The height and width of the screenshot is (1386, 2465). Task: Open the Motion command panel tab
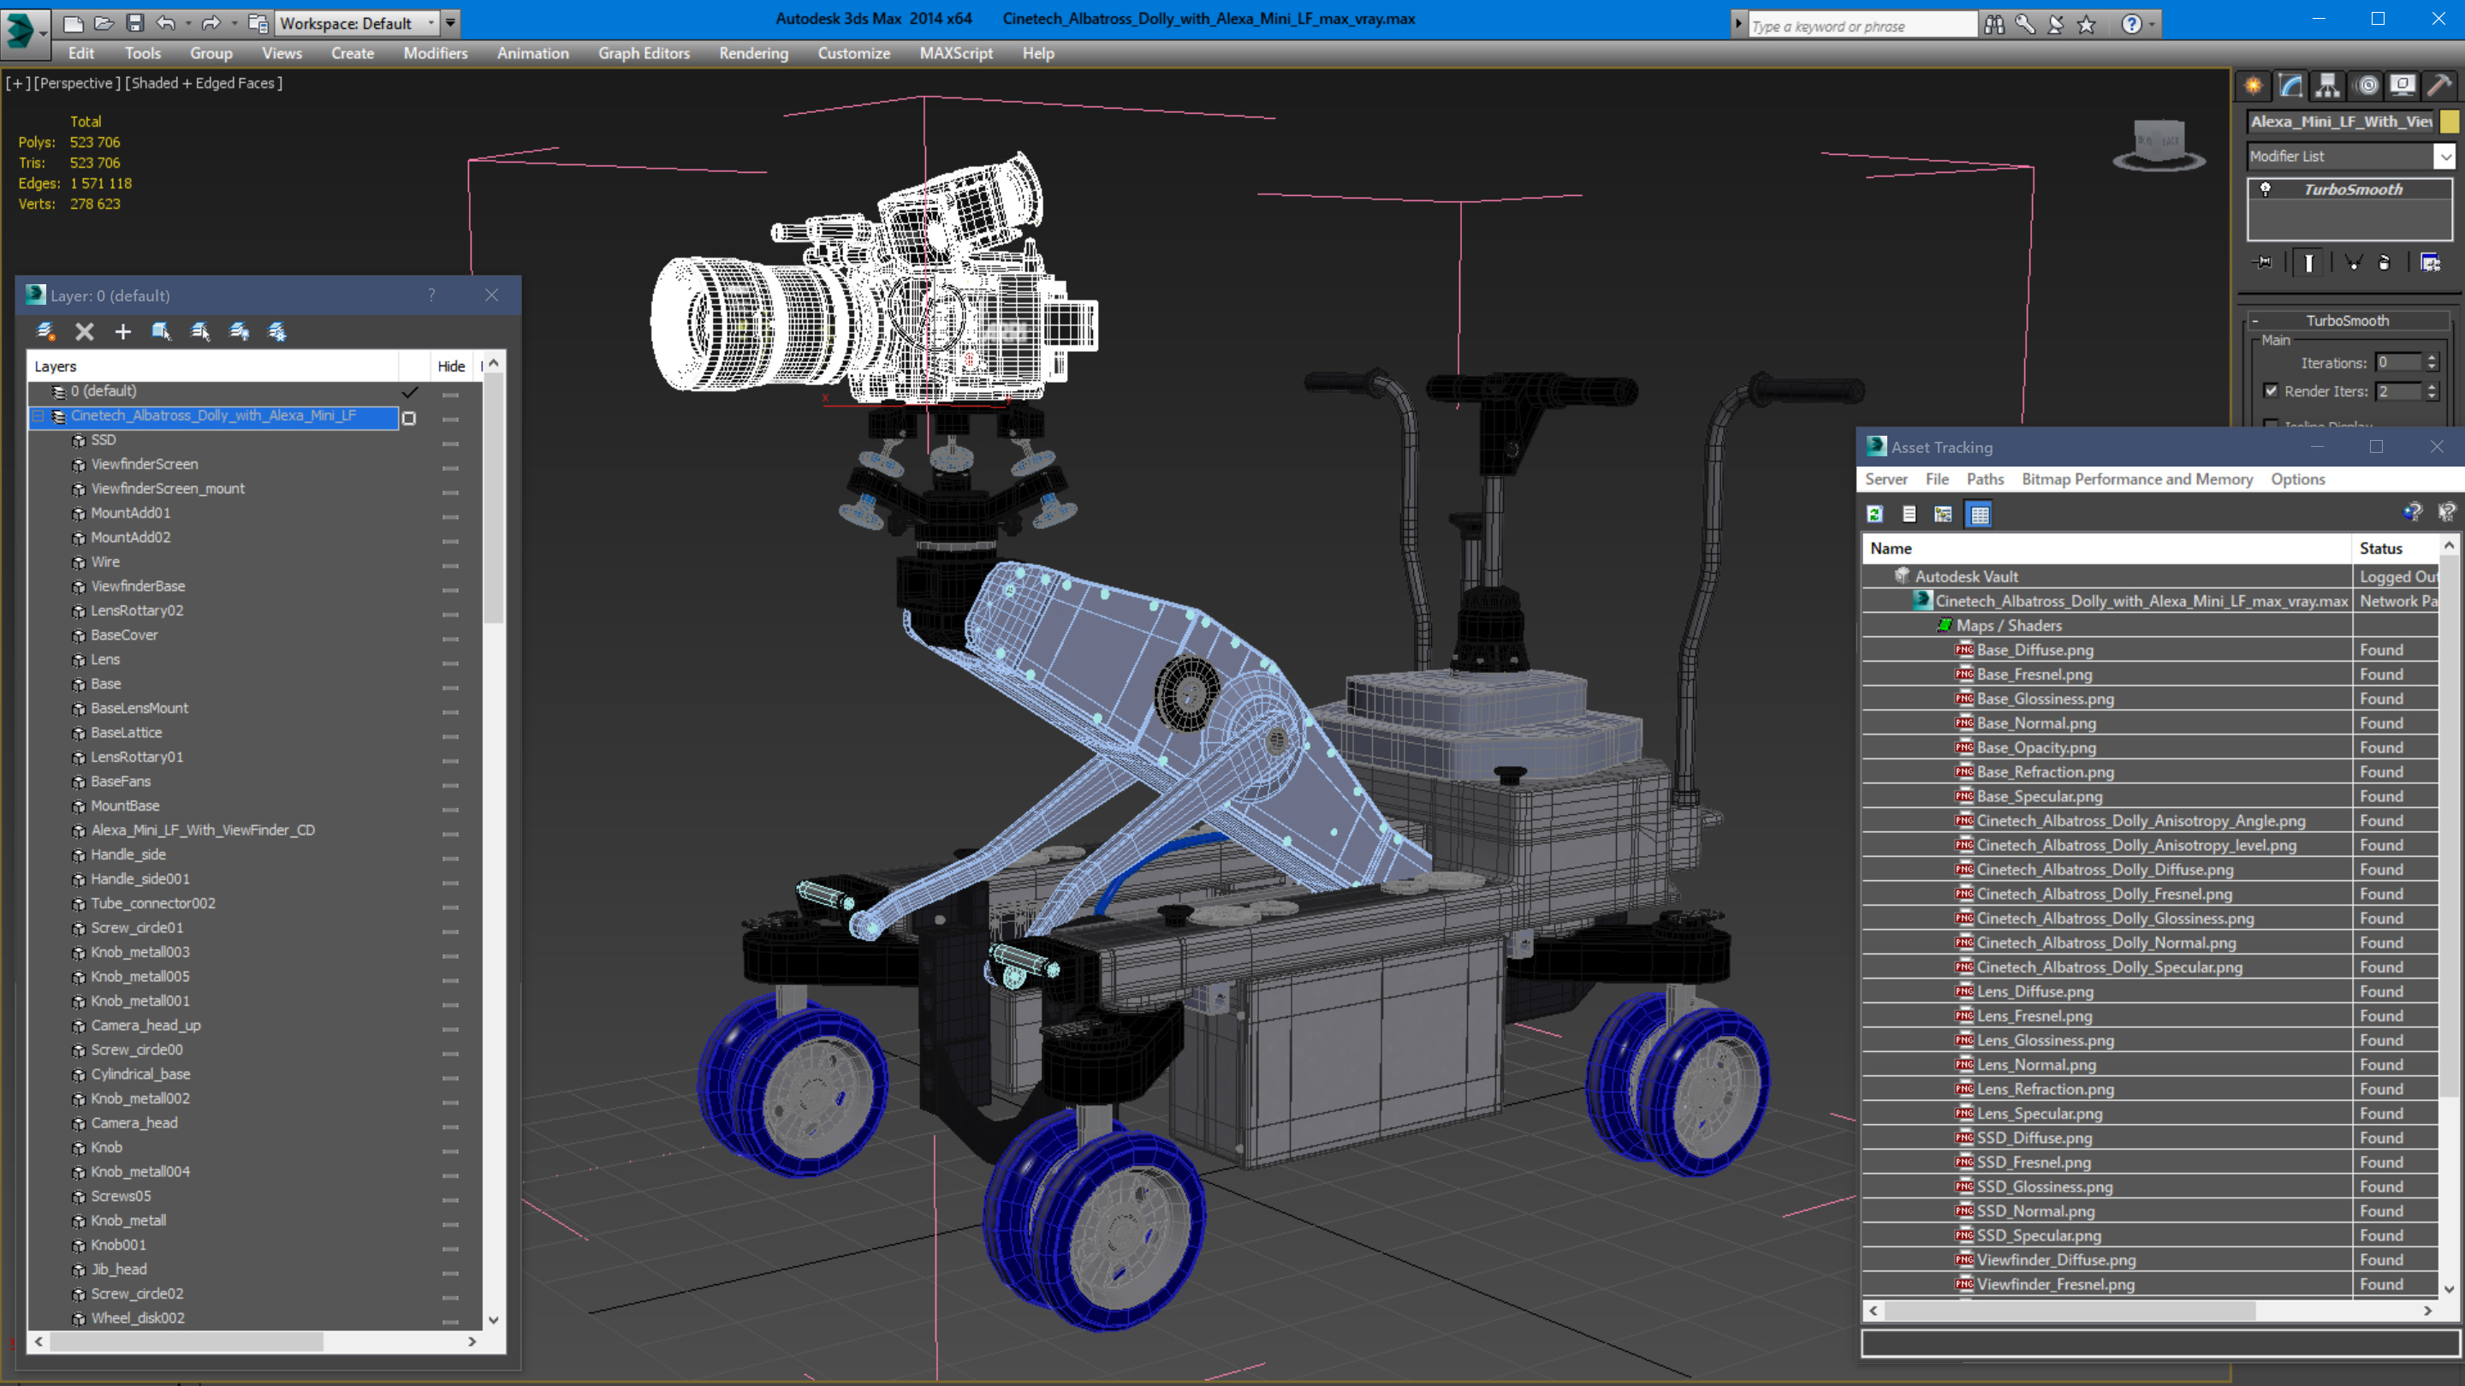2367,86
